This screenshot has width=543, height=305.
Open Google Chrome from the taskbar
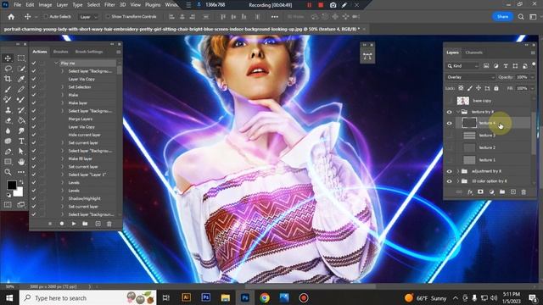click(265, 297)
